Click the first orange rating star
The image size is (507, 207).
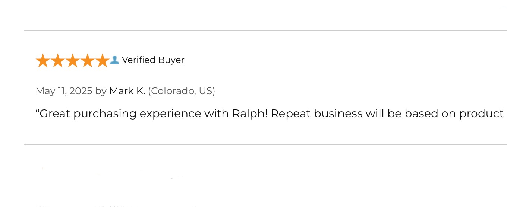43,60
